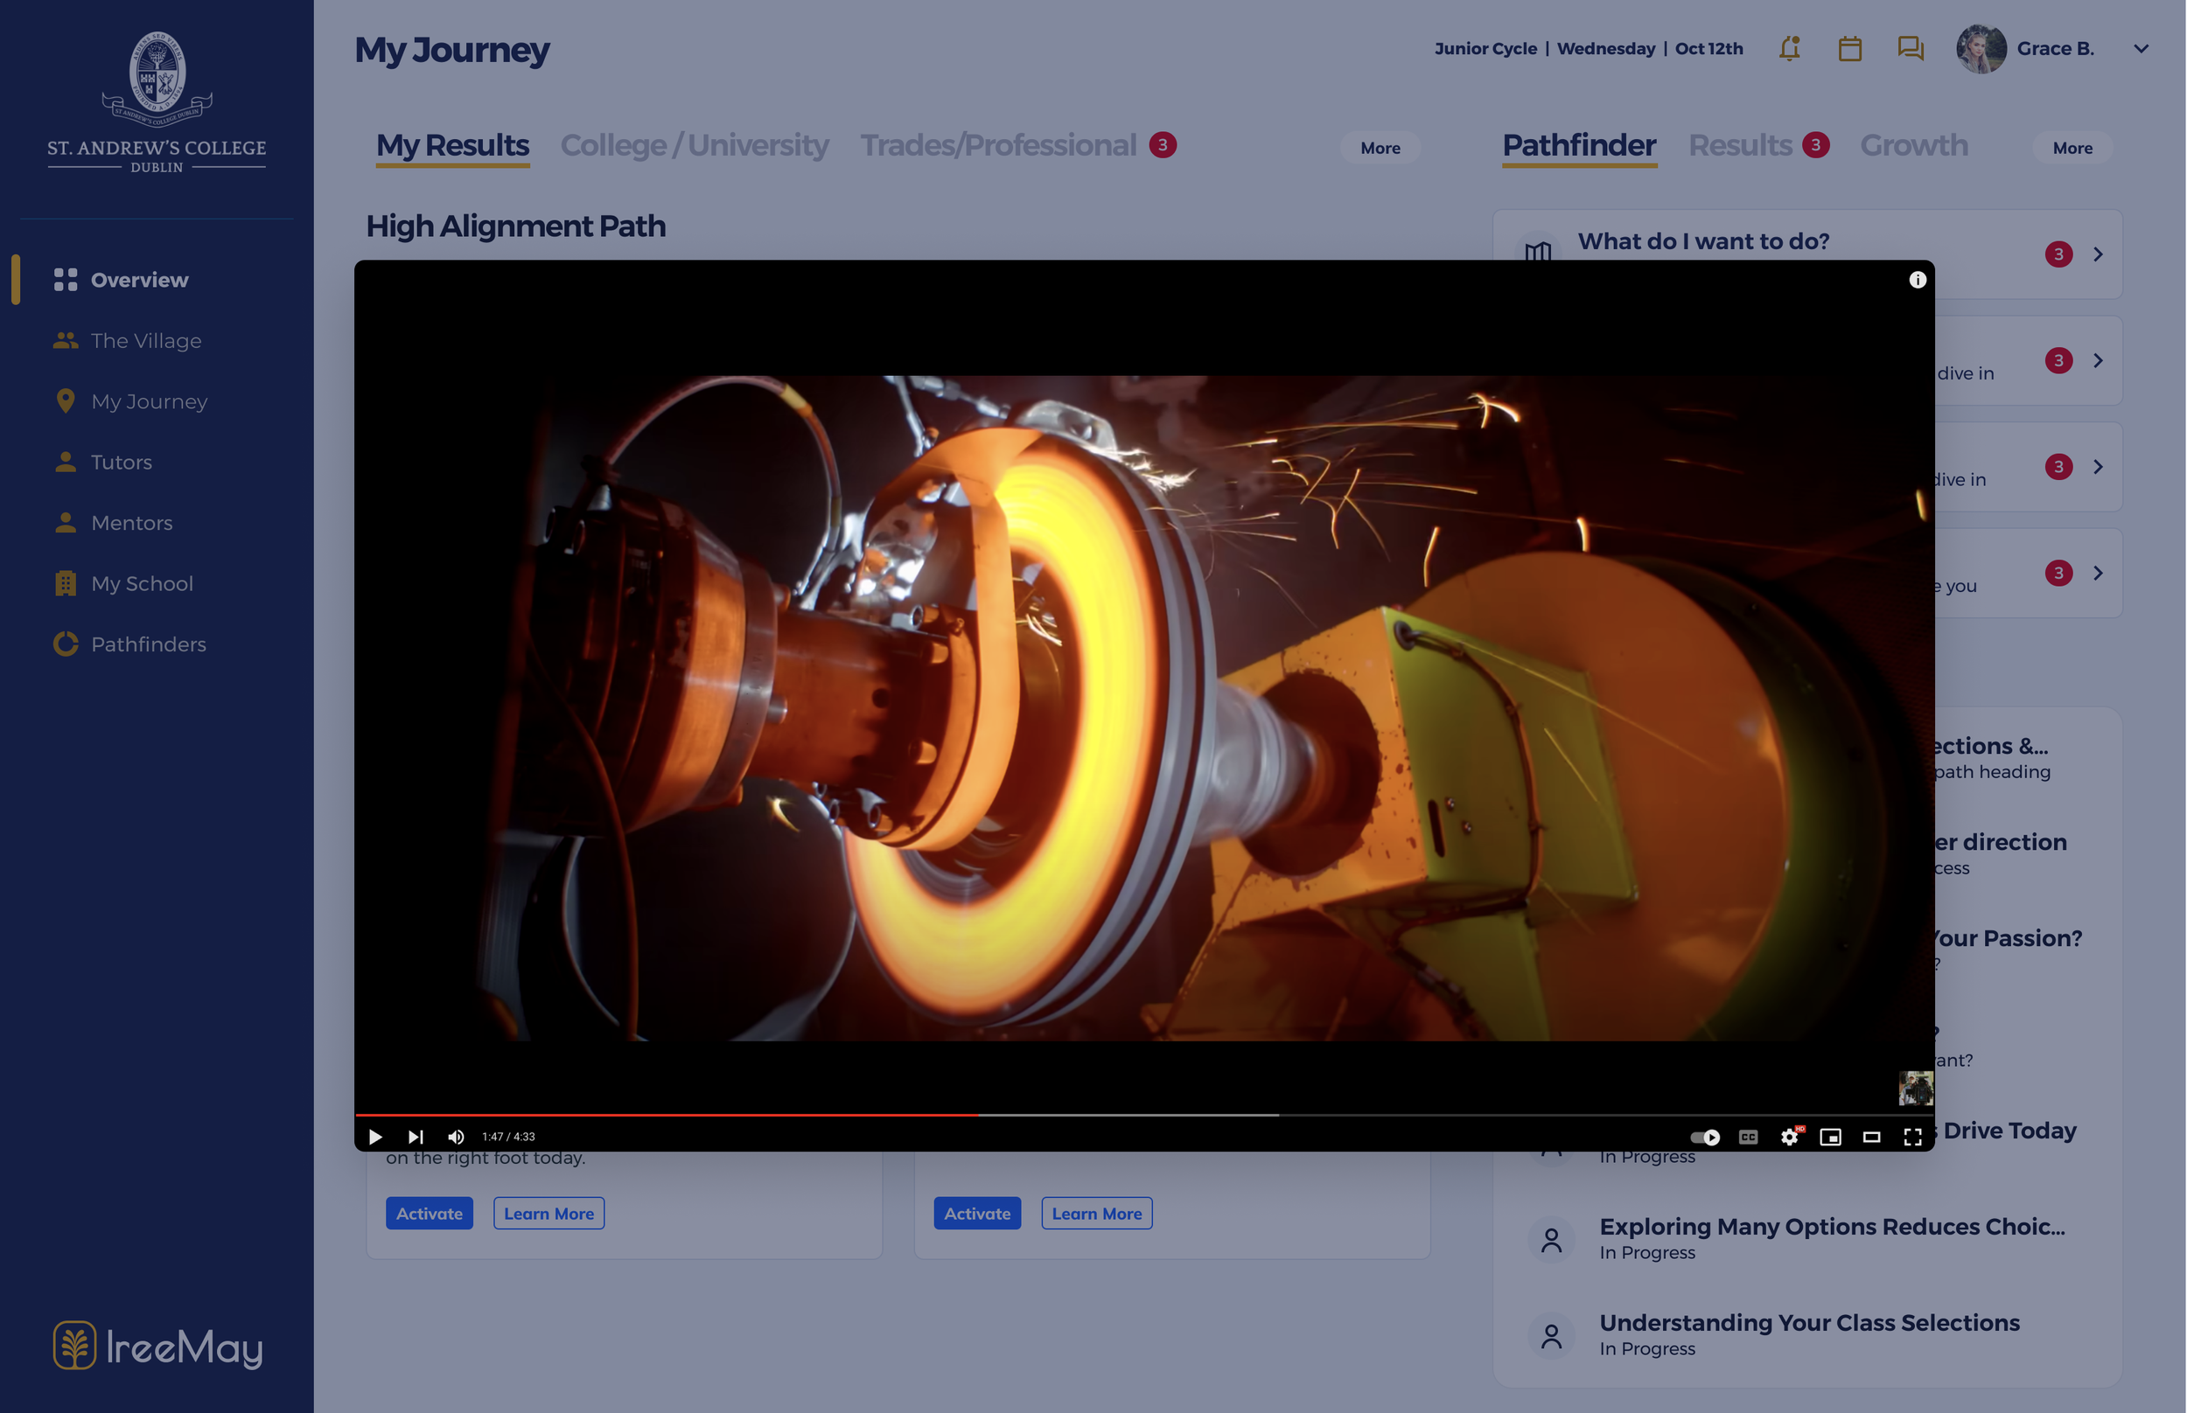Expand Grace B. user dropdown

(2140, 49)
